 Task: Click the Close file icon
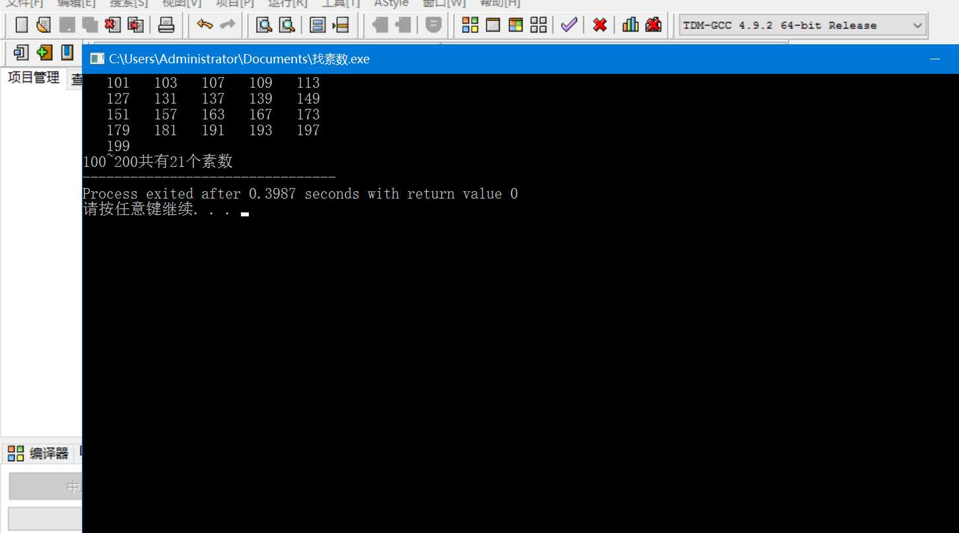112,25
